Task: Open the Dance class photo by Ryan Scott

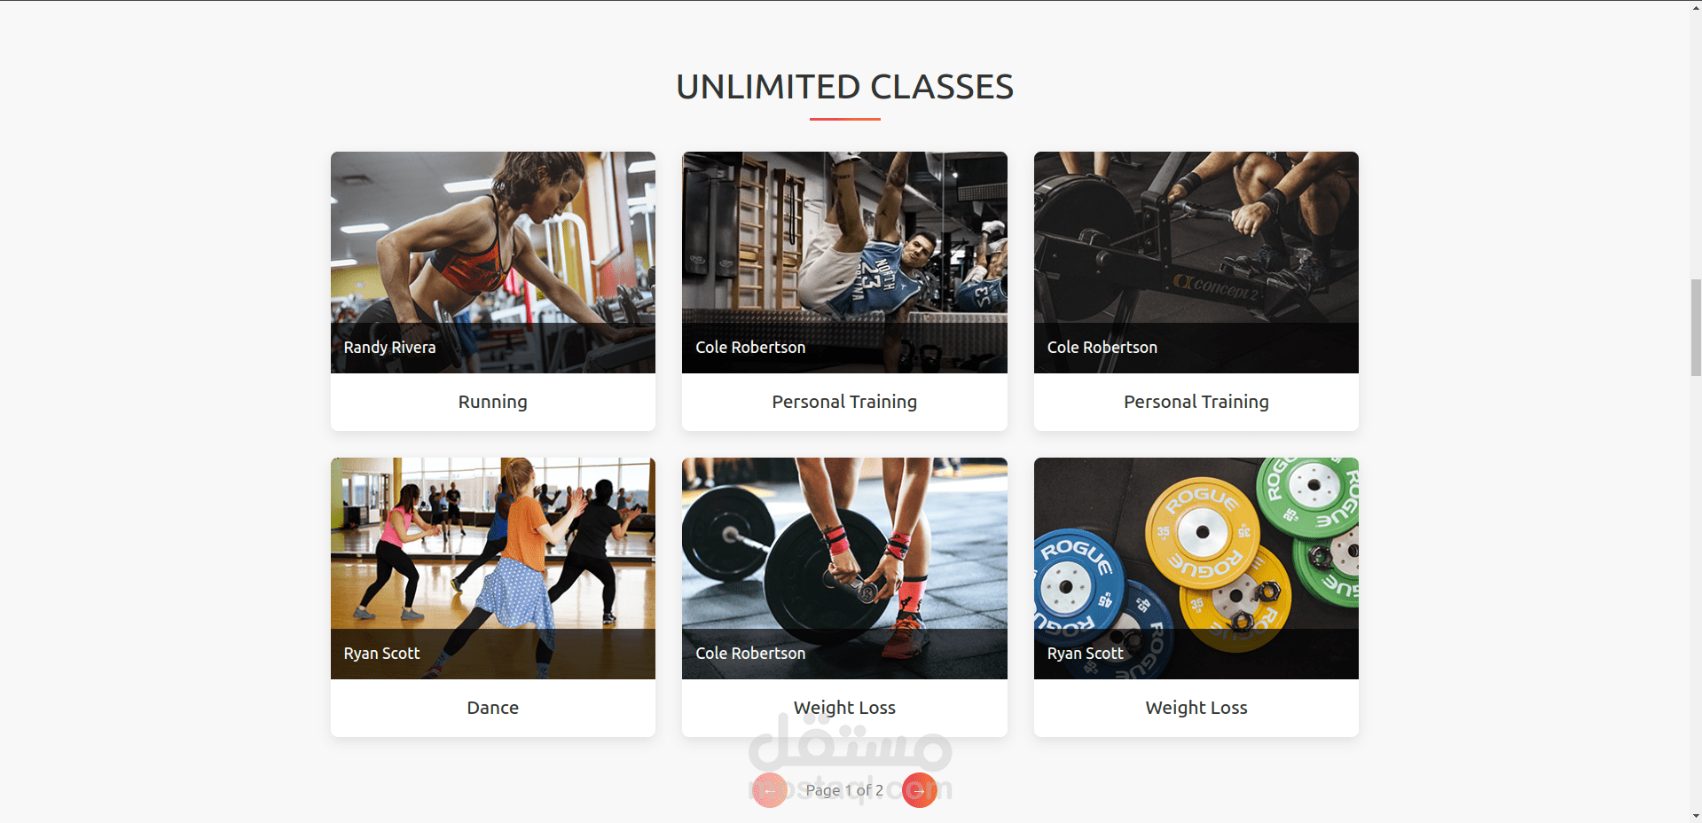Action: [493, 568]
